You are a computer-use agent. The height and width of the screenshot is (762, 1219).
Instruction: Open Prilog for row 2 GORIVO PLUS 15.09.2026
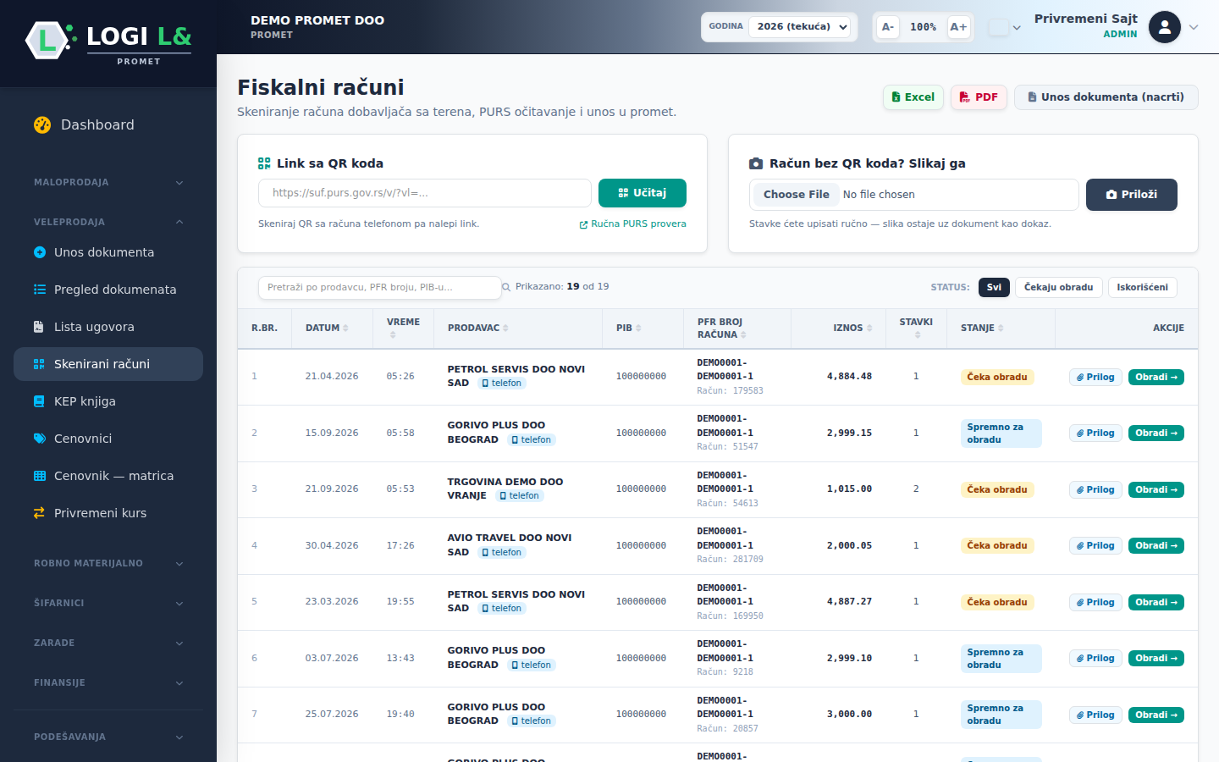pos(1095,433)
